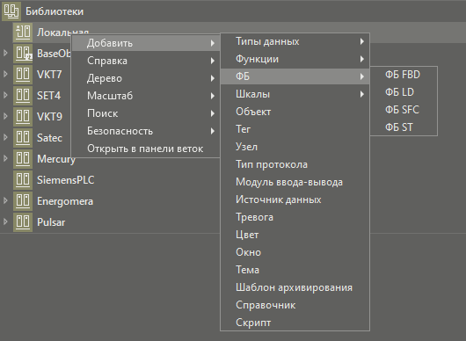Select the SiemensPLC tree label

[x=65, y=180]
